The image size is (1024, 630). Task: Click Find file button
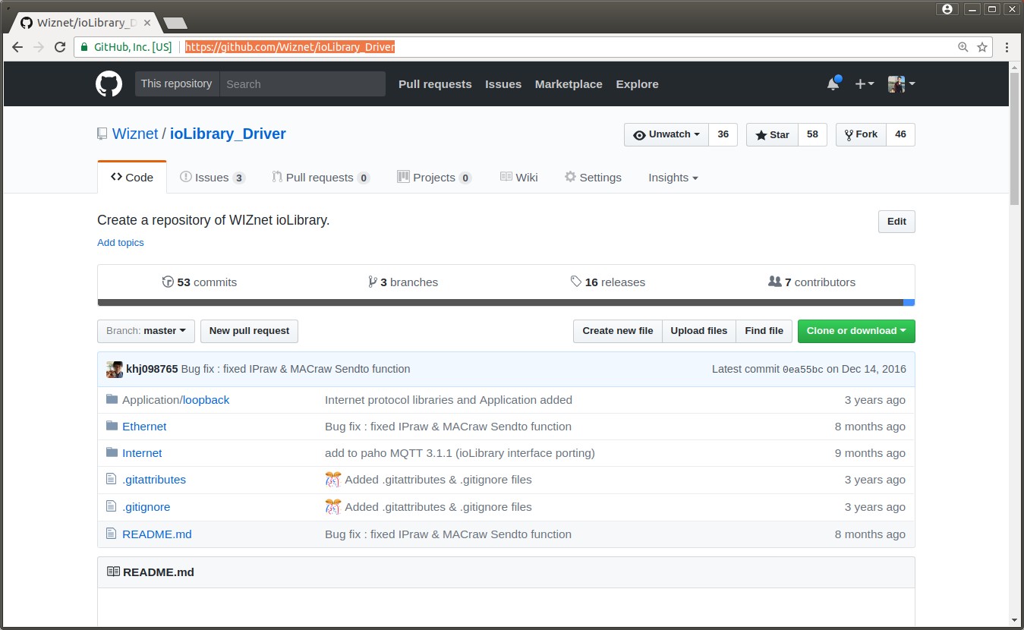tap(764, 331)
